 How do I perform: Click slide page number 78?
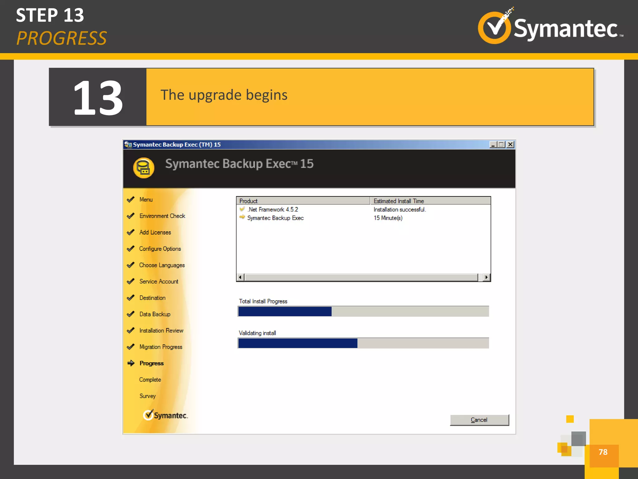[603, 452]
